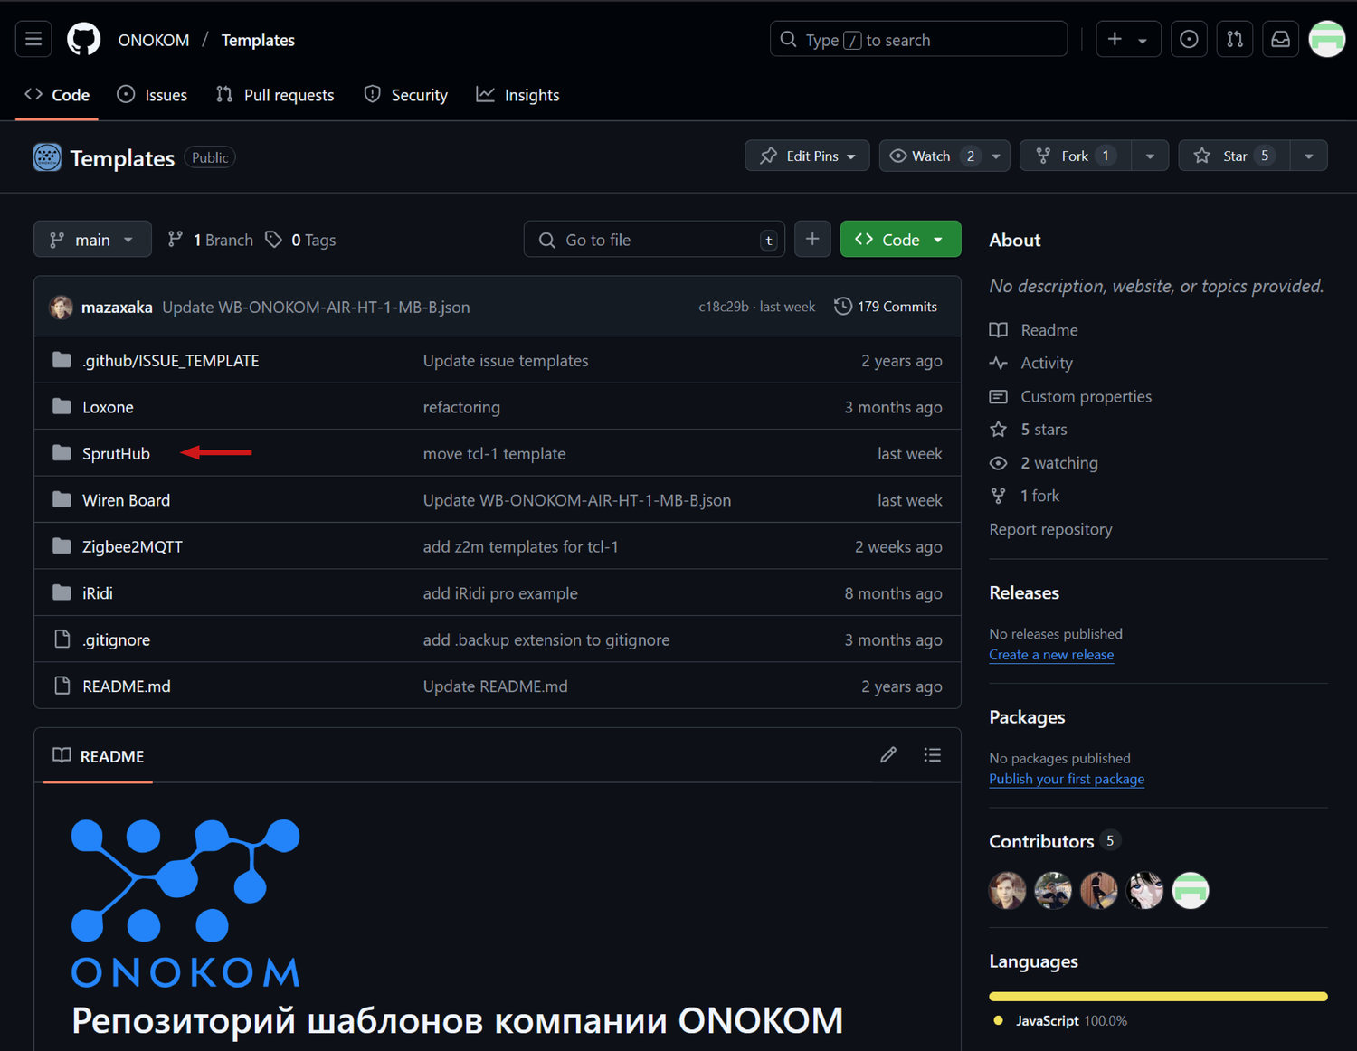Open the Releases heading link
The width and height of the screenshot is (1357, 1051).
(1024, 592)
